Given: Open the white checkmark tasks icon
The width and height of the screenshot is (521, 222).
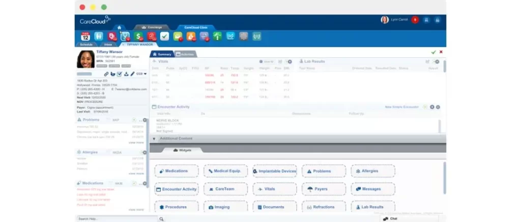Looking at the screenshot, I should click(x=164, y=36).
